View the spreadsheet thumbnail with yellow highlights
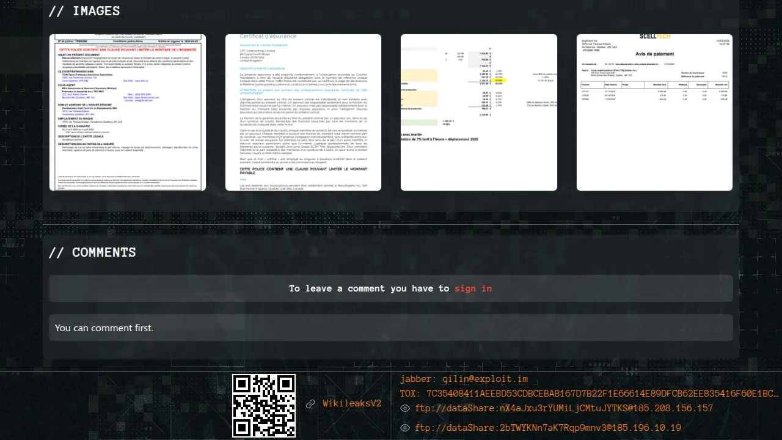Image resolution: width=782 pixels, height=440 pixels. click(x=479, y=112)
